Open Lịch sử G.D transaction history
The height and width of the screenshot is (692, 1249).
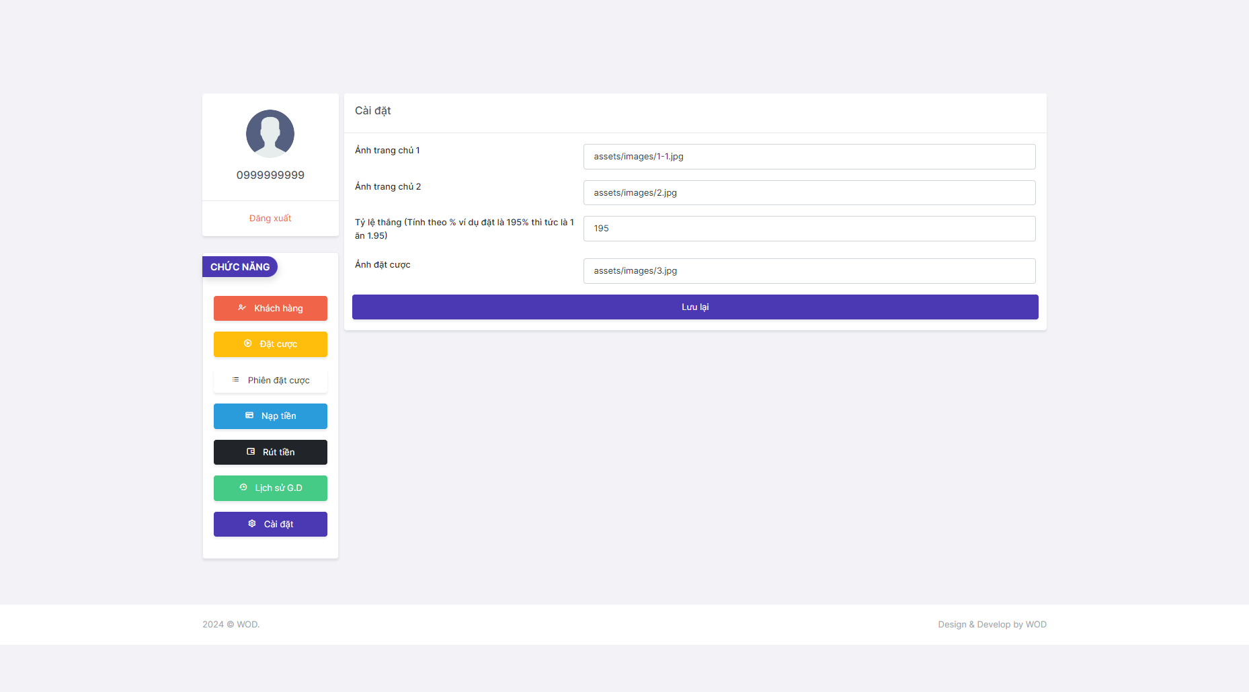[x=270, y=488]
